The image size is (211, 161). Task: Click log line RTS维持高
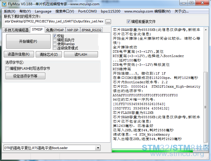point(122,69)
